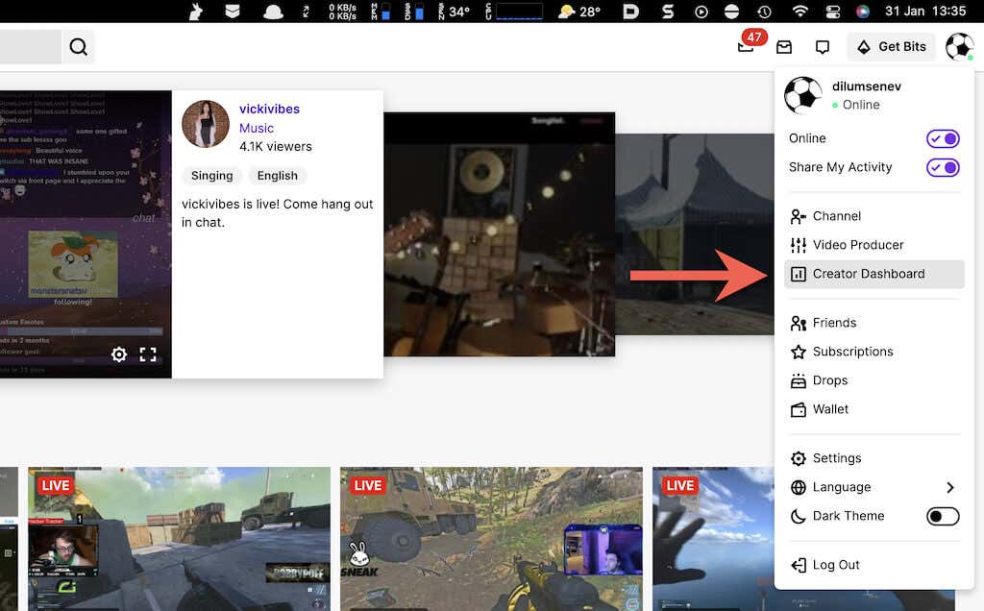
Task: Enter fullscreen on the featured stream
Action: [148, 354]
